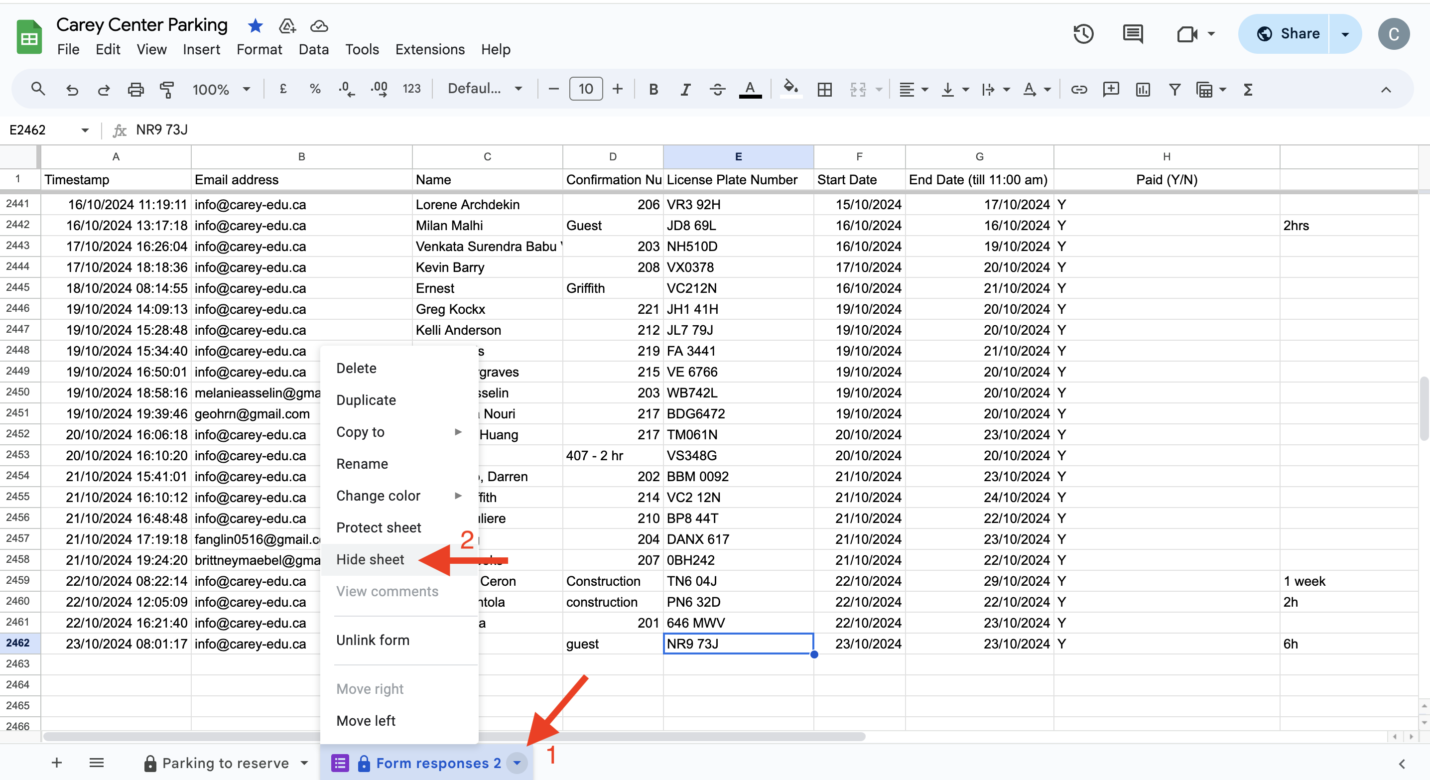This screenshot has height=780, width=1430.
Task: Open the all sheets list icon
Action: pyautogui.click(x=97, y=763)
